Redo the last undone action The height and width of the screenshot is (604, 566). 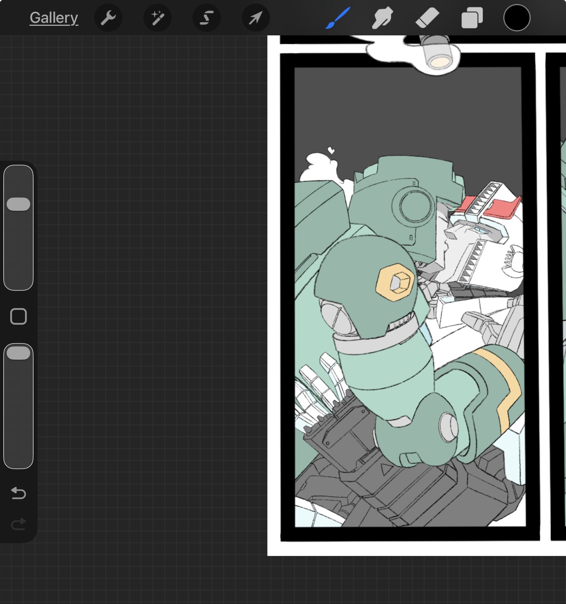pyautogui.click(x=18, y=524)
